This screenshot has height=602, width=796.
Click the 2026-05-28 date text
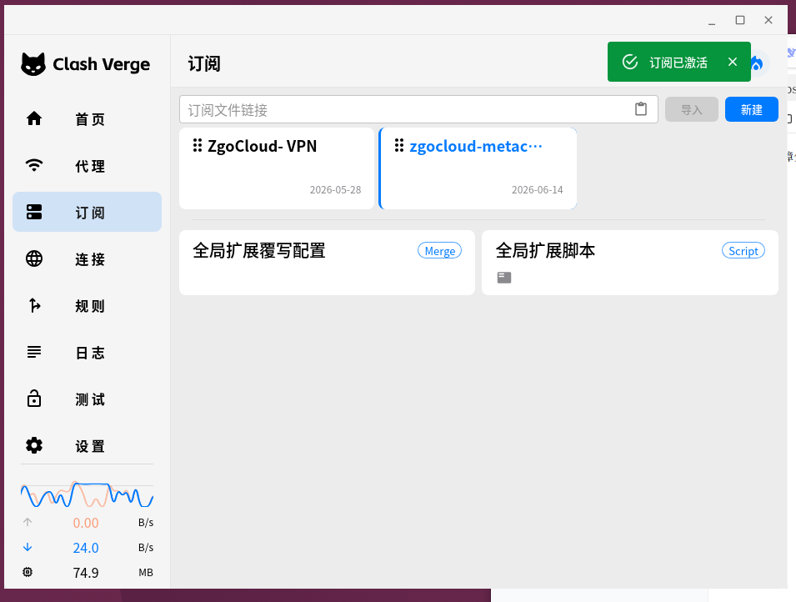(x=336, y=189)
